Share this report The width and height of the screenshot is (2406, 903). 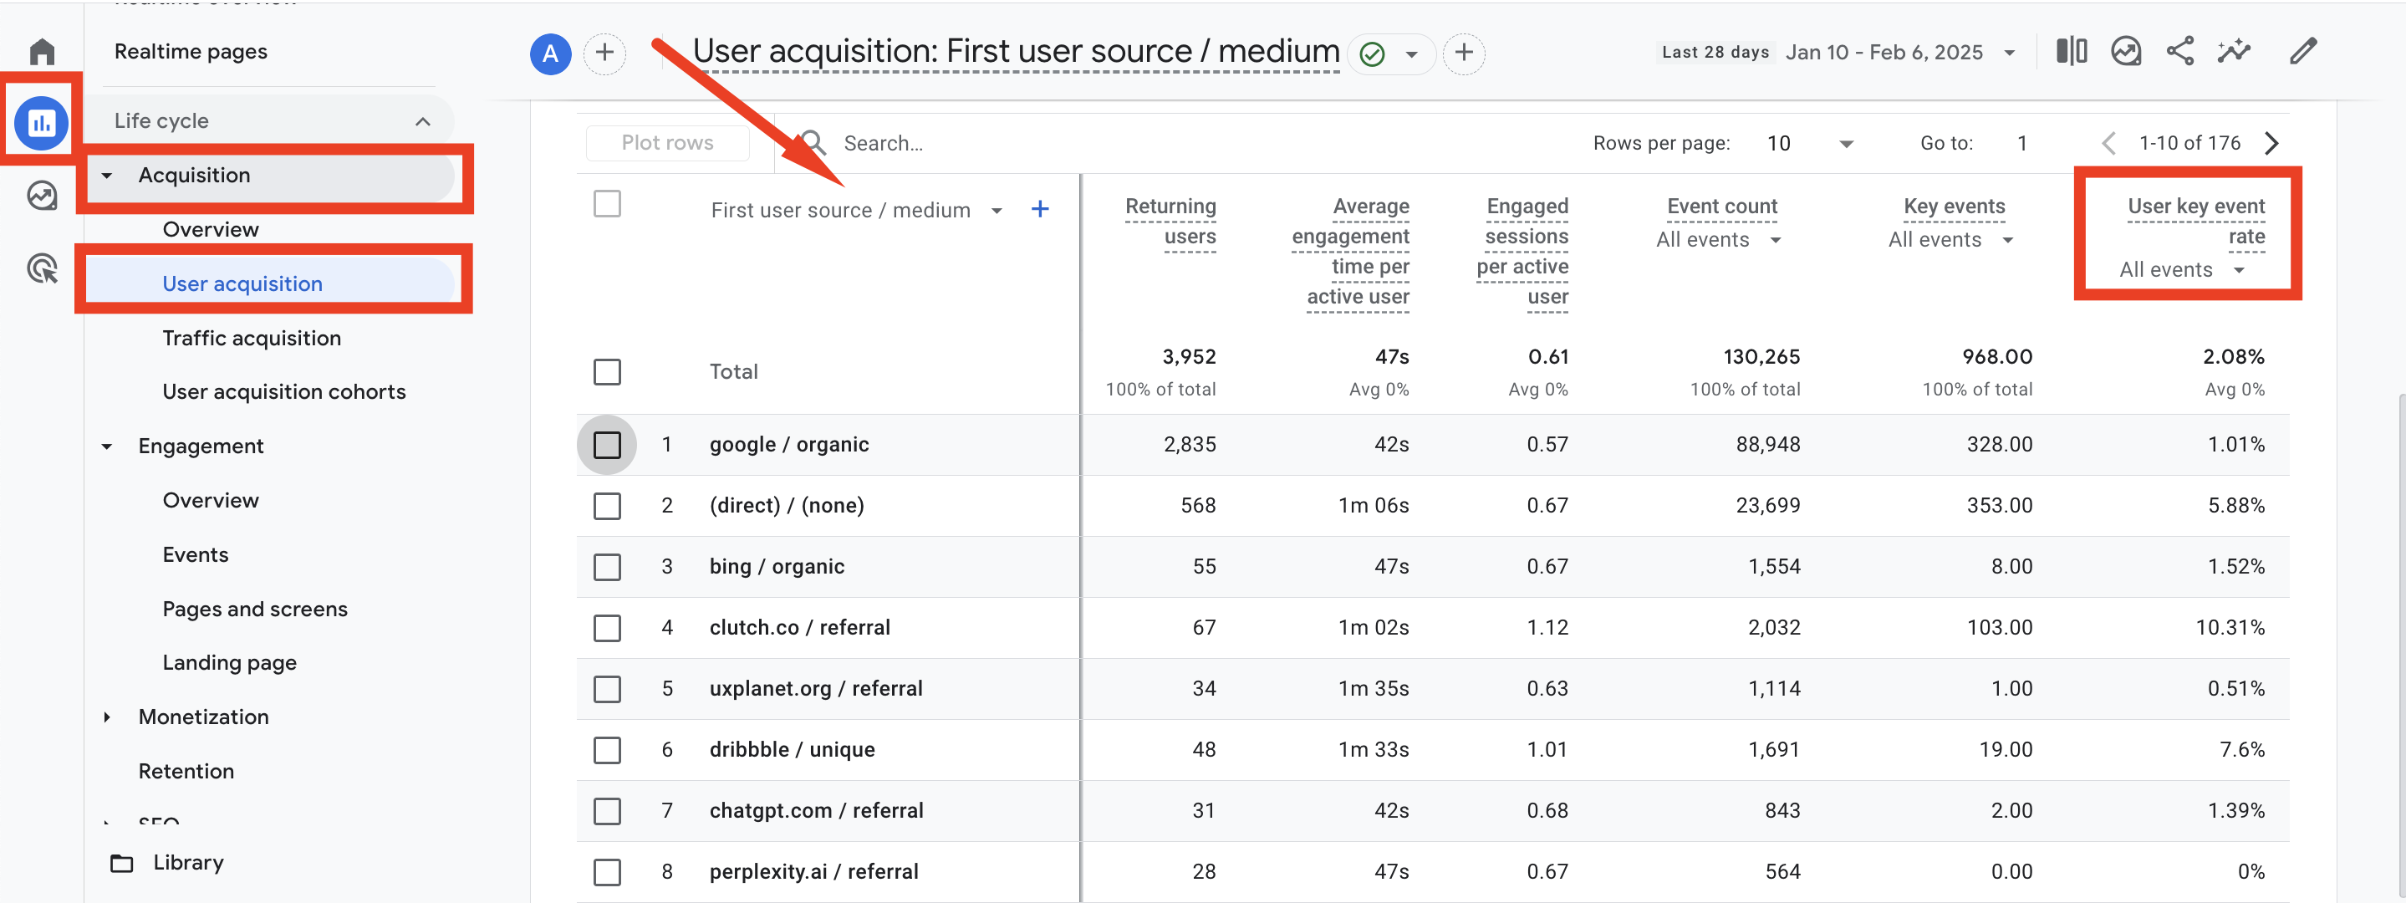pos(2179,51)
